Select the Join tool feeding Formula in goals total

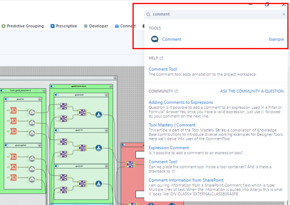coord(82,112)
